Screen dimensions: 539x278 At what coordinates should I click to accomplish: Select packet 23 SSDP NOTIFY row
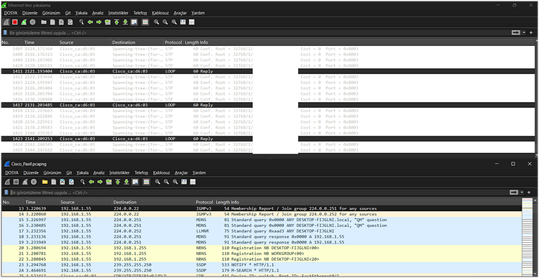click(x=262, y=265)
